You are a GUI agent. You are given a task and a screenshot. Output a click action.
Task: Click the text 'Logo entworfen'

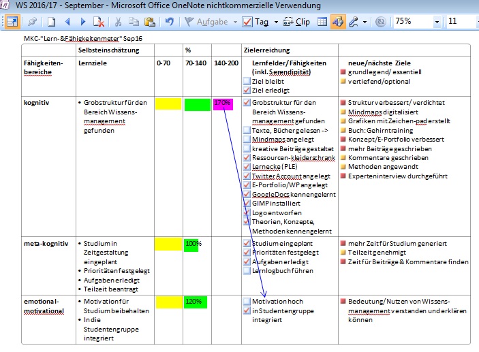[x=277, y=213]
